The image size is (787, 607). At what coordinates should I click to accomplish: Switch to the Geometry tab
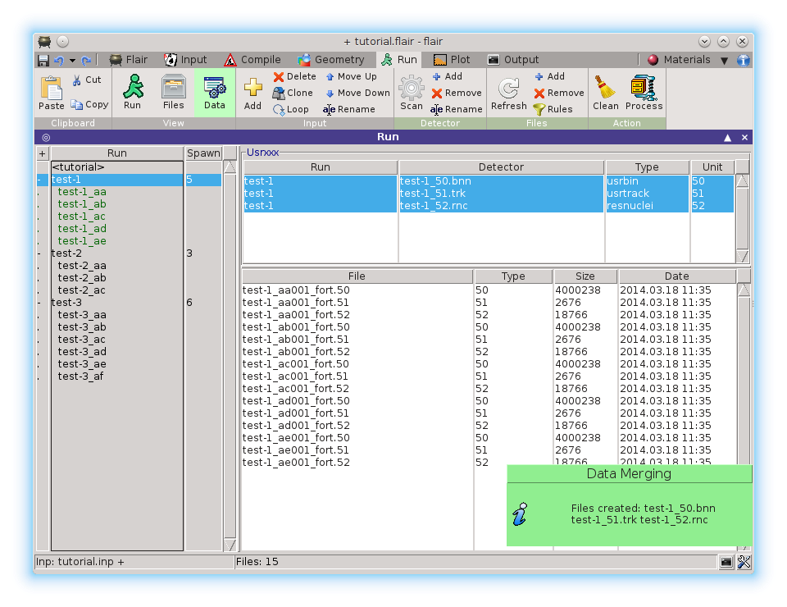(331, 60)
